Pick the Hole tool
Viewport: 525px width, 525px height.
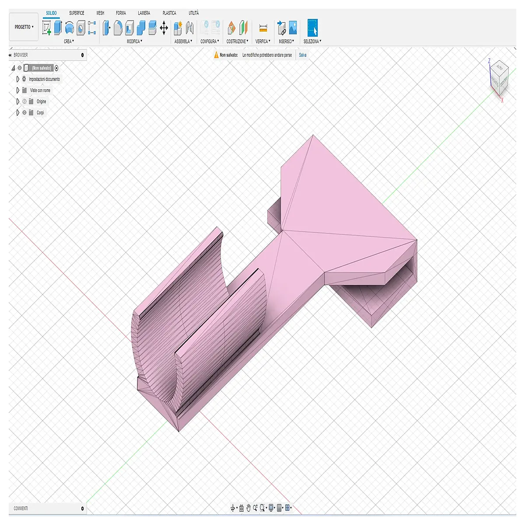[80, 28]
